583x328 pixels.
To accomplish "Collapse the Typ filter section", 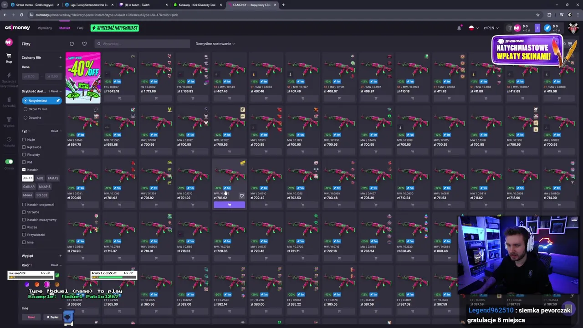I will pyautogui.click(x=60, y=131).
